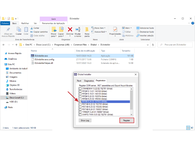
Task: Click Copiar caminho in ribbon
Action: pos(39,32)
